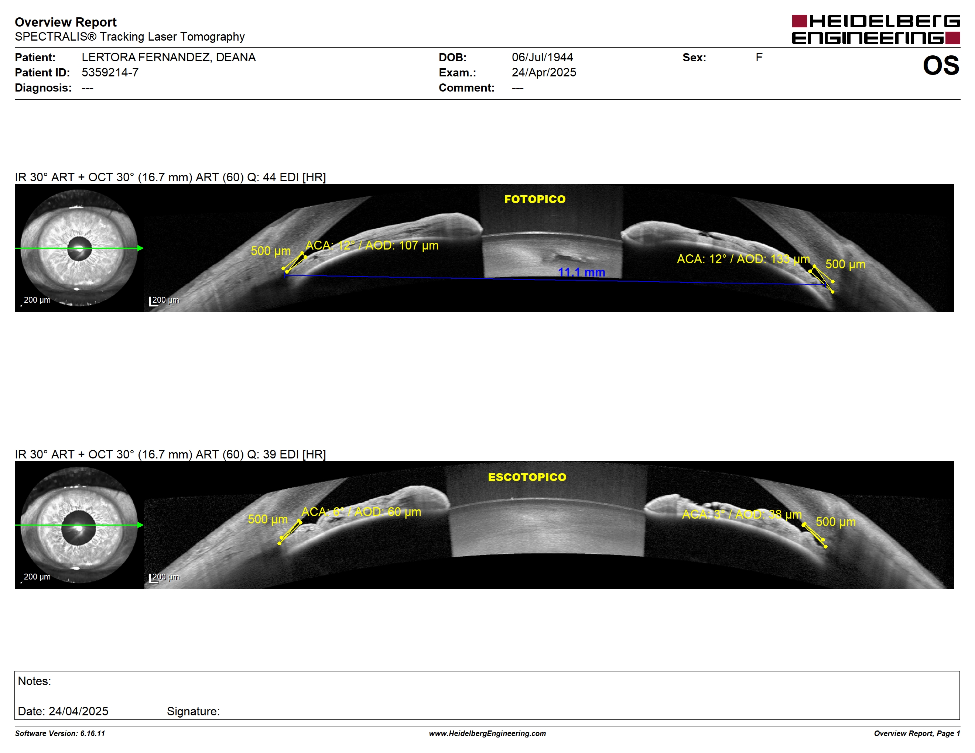Click the ESCOTOPICO OCT scan image

549,525
